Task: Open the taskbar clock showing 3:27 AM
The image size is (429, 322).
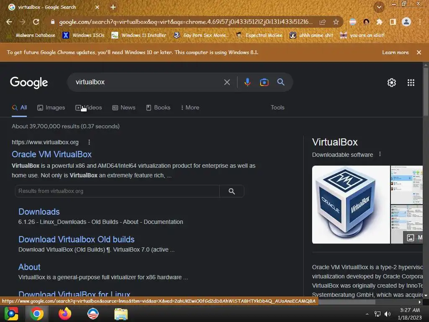Action: pyautogui.click(x=410, y=314)
